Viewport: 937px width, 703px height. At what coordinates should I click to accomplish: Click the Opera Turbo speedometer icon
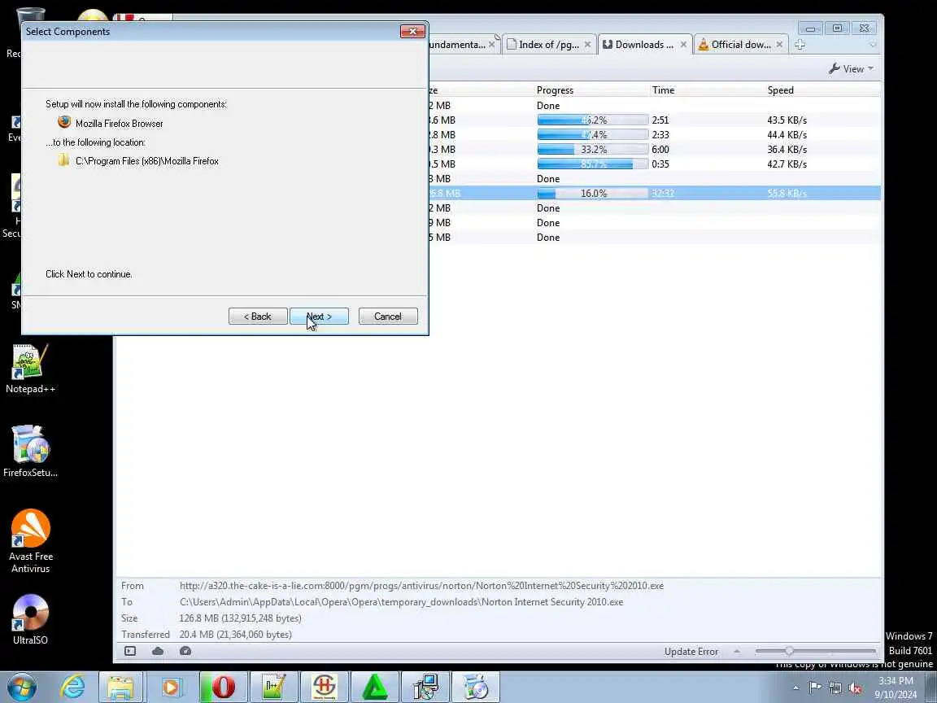[185, 651]
